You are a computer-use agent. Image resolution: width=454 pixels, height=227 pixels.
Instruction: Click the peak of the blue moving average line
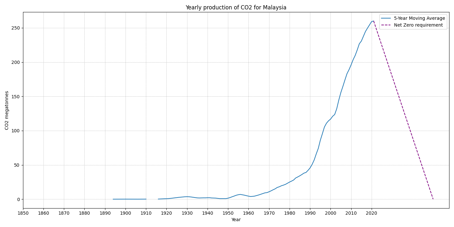(374, 21)
